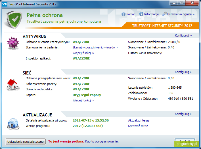Screen dimensions: 201x149
Task: Click the AKTUALIZACJE section heading
Action: (x=37, y=115)
